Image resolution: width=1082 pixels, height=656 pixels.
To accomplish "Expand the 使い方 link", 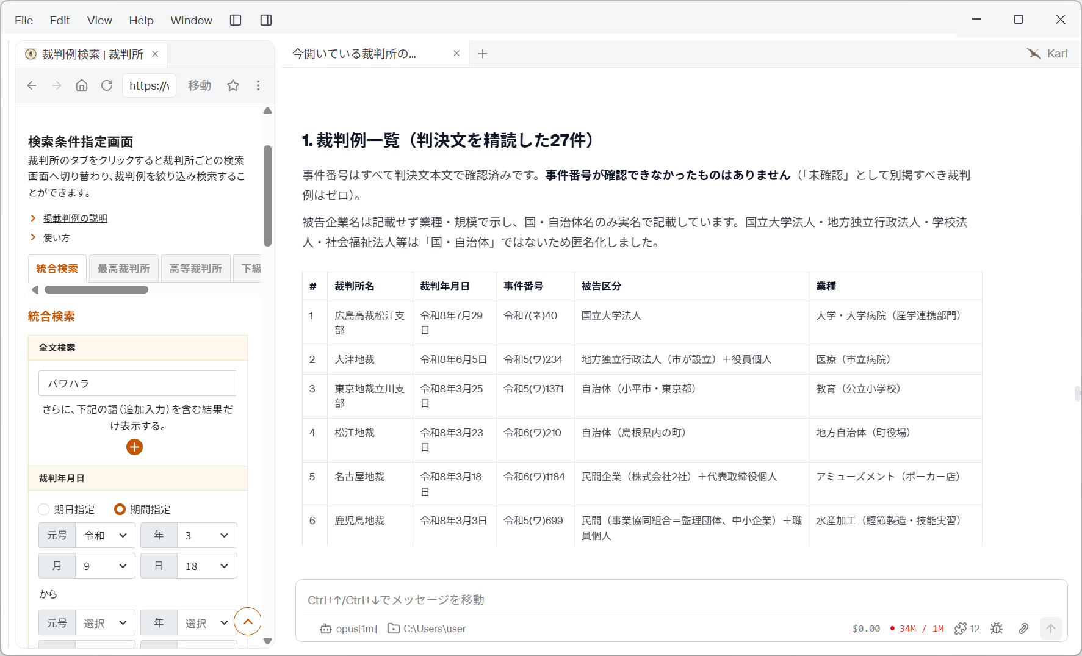I will click(x=57, y=238).
